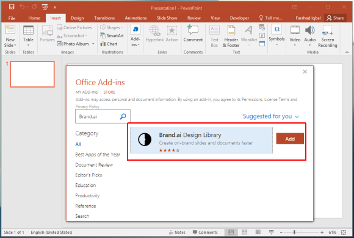
Task: Open Suggested for you sort dropdown
Action: pyautogui.click(x=271, y=116)
